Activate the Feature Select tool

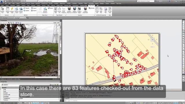(x=17, y=10)
